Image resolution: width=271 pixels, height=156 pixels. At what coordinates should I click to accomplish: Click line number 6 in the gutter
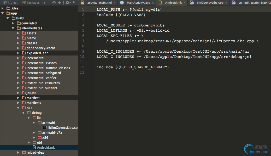click(x=83, y=36)
